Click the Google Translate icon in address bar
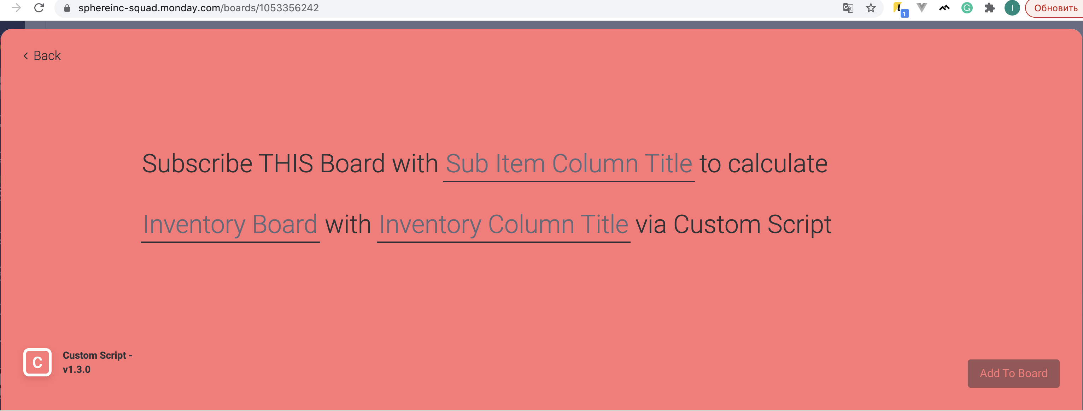 pos(848,8)
